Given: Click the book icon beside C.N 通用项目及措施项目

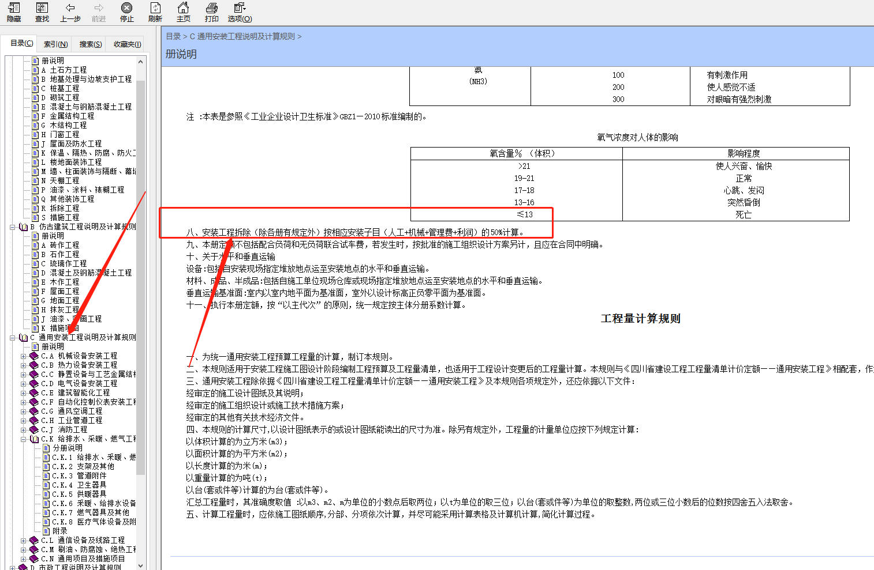Looking at the screenshot, I should [34, 558].
